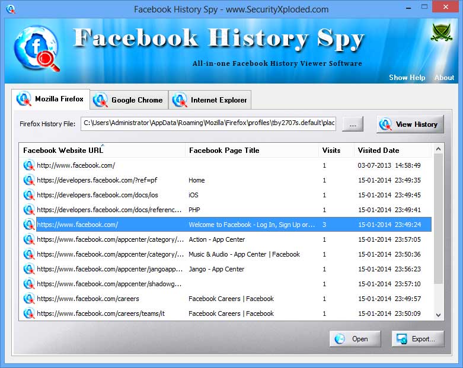Click row icon for Music & Audio entry
Viewport: 463px width, 368px height.
(29, 254)
